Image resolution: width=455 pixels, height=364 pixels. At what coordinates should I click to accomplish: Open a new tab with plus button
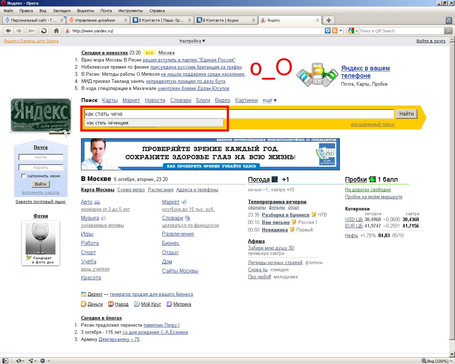pyautogui.click(x=329, y=20)
